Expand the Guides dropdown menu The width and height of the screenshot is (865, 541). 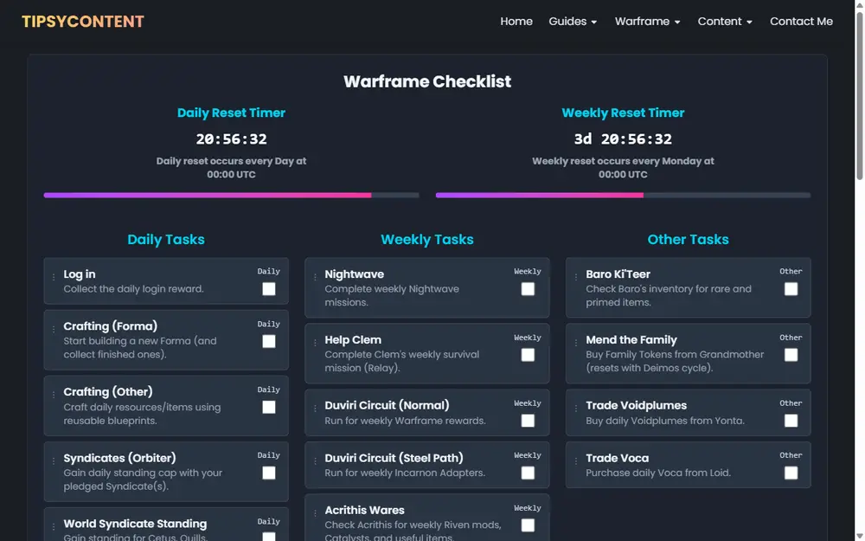point(573,22)
